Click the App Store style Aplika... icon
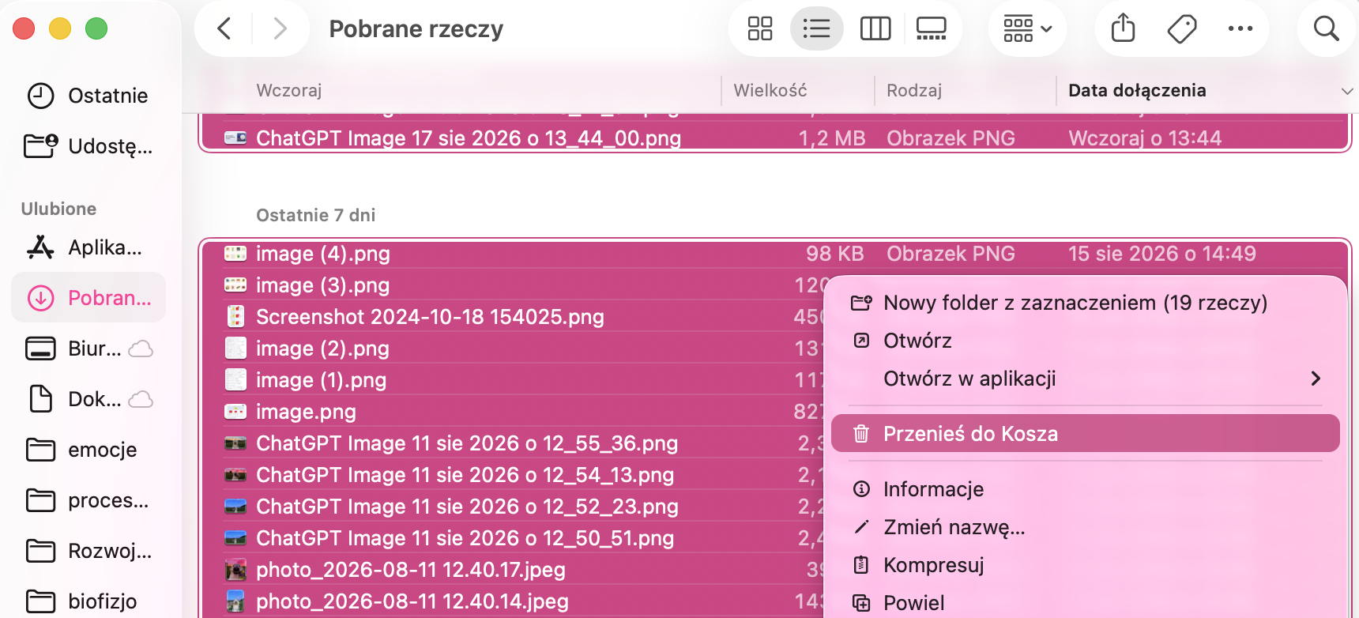 (41, 247)
